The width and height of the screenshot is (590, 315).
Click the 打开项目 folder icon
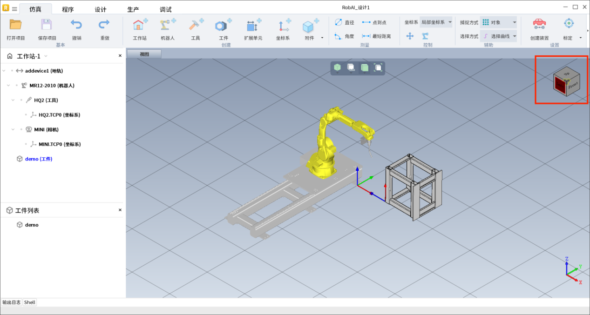[x=16, y=25]
